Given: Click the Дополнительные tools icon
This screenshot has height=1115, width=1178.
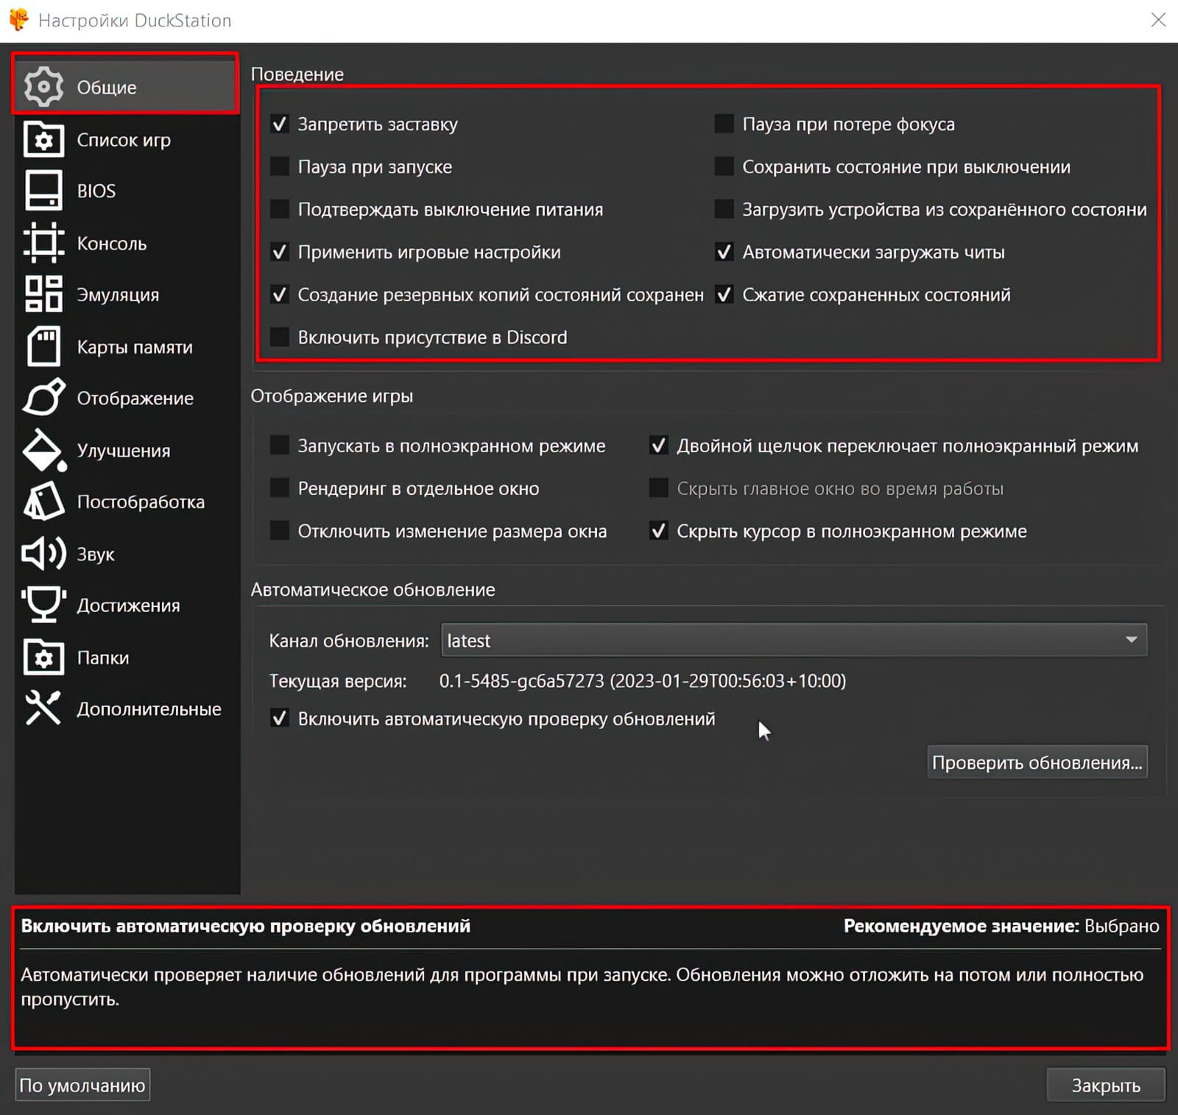Looking at the screenshot, I should point(43,708).
